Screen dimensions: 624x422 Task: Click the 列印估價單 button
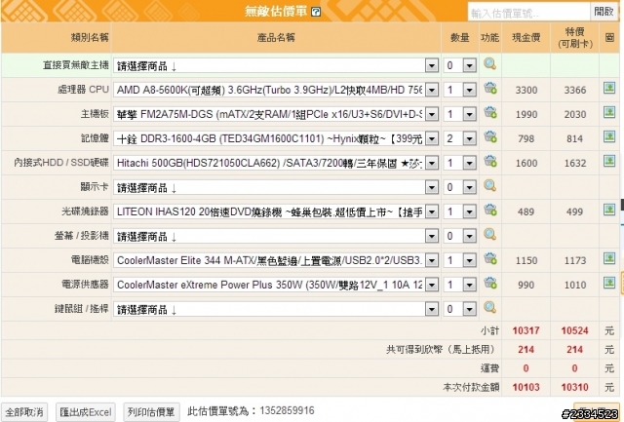click(x=151, y=412)
